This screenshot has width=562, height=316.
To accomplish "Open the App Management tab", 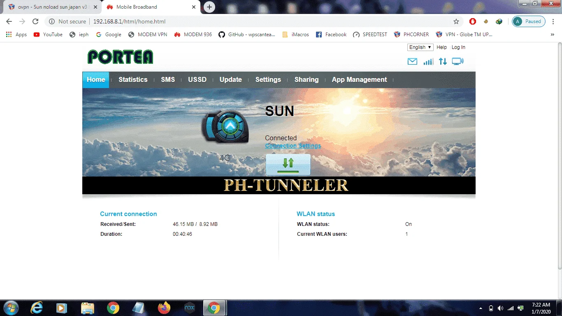I will pyautogui.click(x=360, y=80).
